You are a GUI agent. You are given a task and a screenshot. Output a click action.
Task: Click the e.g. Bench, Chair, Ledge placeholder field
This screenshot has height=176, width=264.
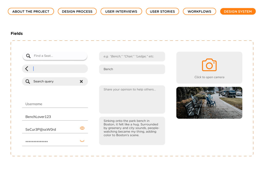(x=132, y=56)
